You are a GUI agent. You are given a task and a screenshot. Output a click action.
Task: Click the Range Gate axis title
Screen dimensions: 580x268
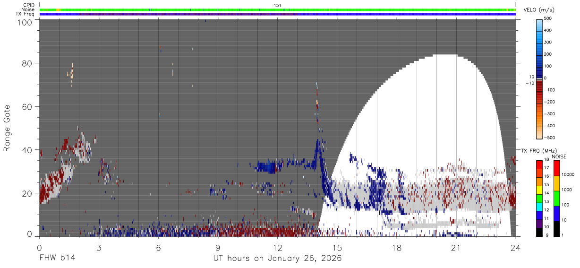pos(7,128)
